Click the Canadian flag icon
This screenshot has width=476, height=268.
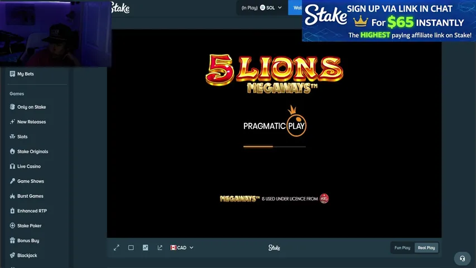[174, 248]
